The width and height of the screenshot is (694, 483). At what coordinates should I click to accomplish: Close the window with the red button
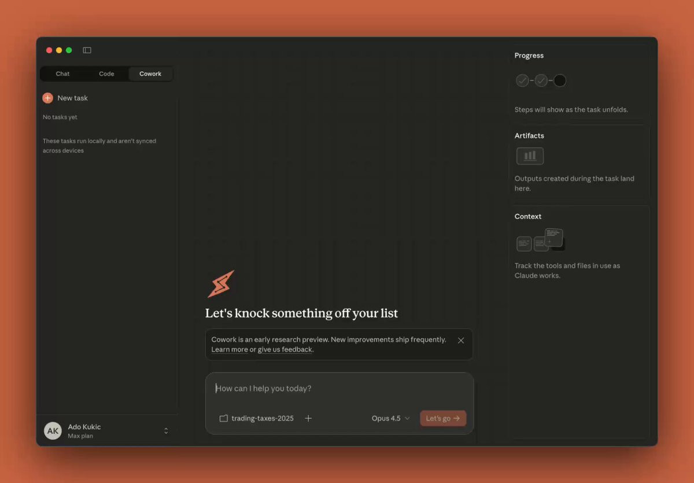pos(49,50)
